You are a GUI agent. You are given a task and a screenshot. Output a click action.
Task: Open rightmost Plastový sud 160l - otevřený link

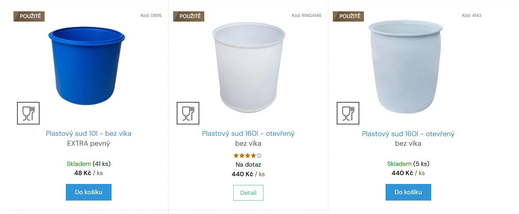click(x=408, y=134)
